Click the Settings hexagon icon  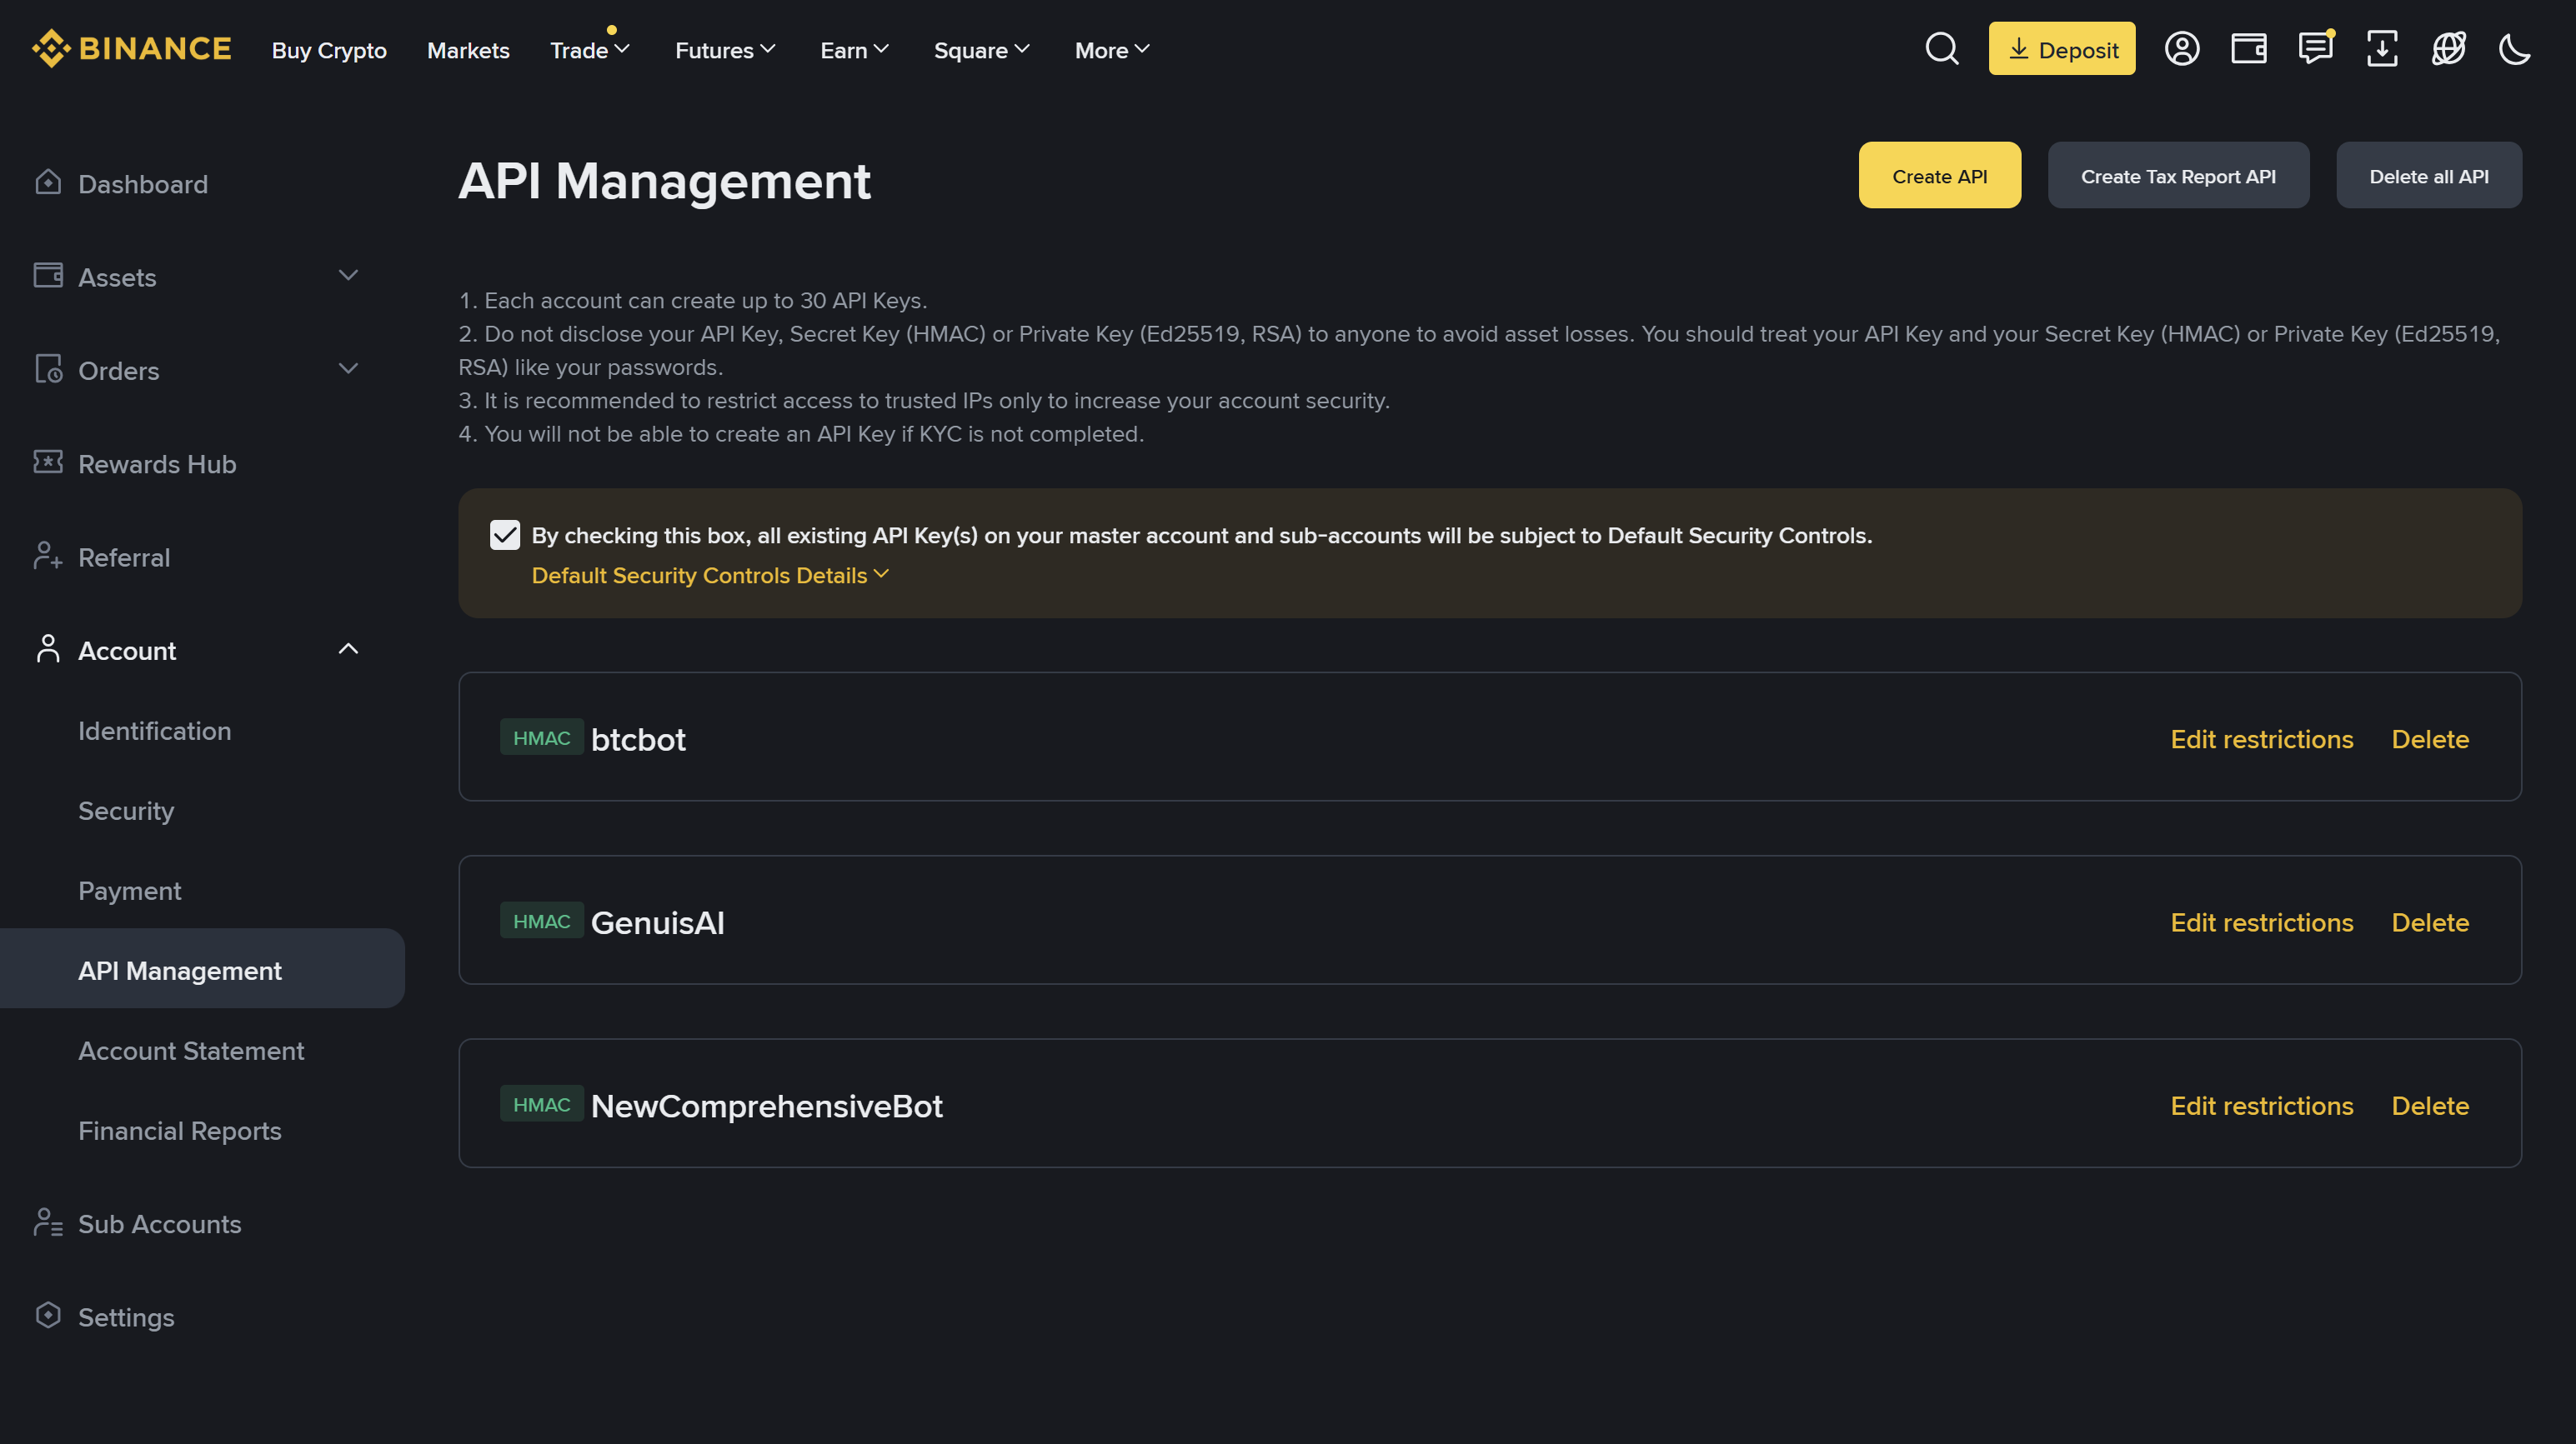point(48,1315)
